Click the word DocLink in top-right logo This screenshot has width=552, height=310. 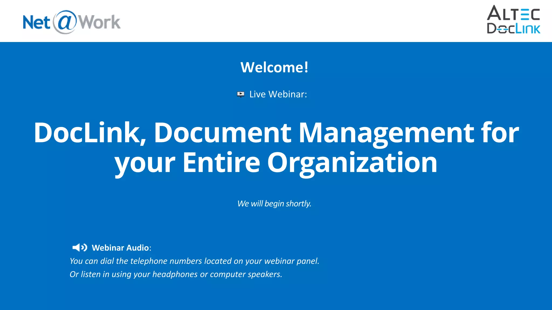click(513, 29)
